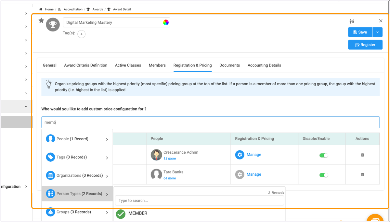Click Manage for Crescerance Admin row

click(254, 155)
